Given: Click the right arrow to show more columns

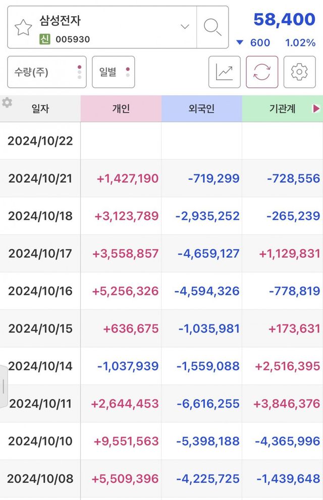Looking at the screenshot, I should [316, 108].
